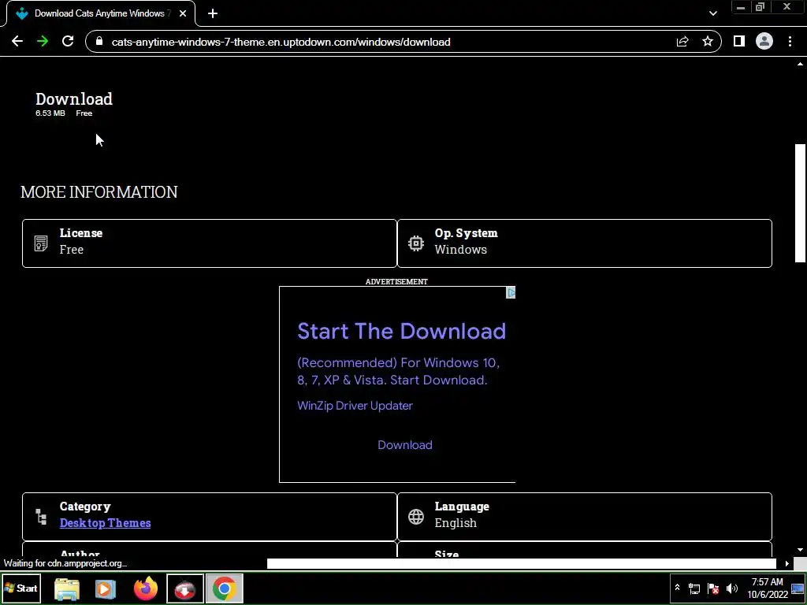Share this page via share icon
Viewport: 807px width, 605px height.
[682, 42]
